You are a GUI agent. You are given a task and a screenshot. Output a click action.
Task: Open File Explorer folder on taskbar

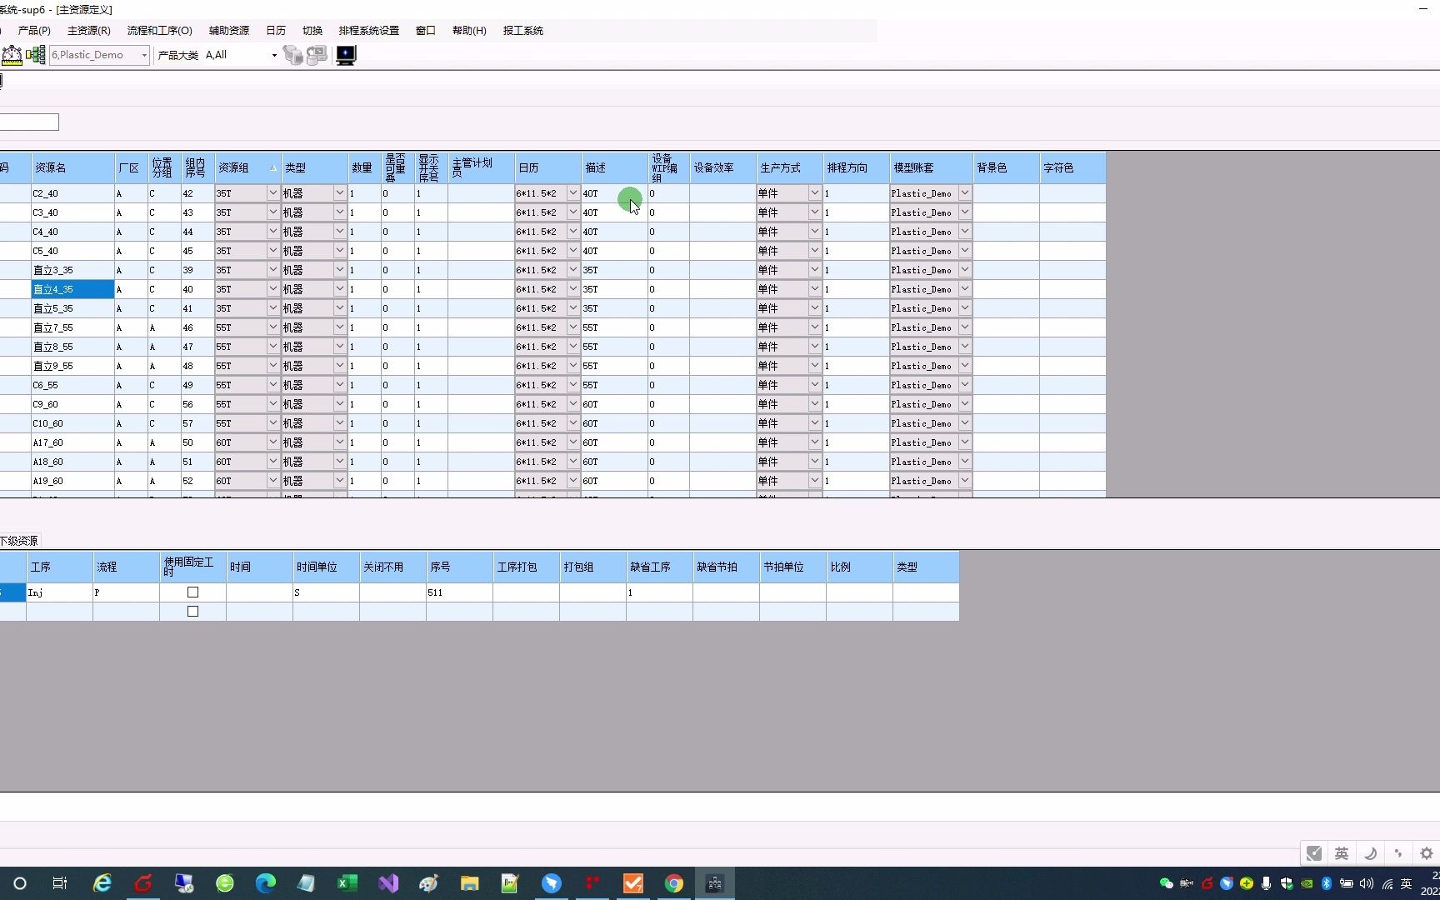point(469,883)
